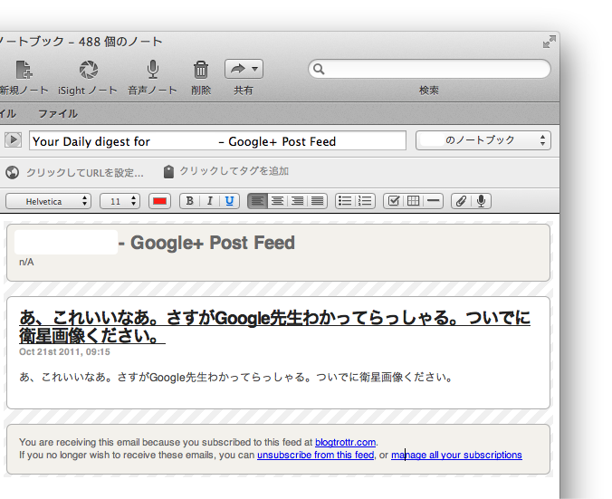The height and width of the screenshot is (499, 612).
Task: Attach a file with paperclip icon
Action: click(461, 201)
